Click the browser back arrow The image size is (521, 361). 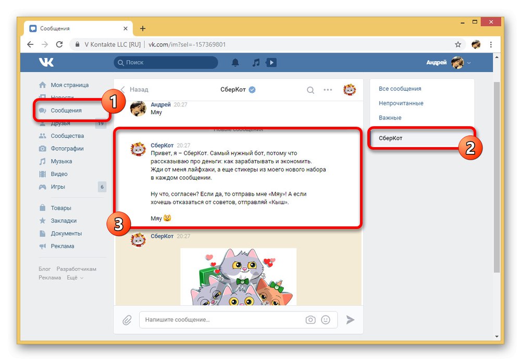click(30, 44)
